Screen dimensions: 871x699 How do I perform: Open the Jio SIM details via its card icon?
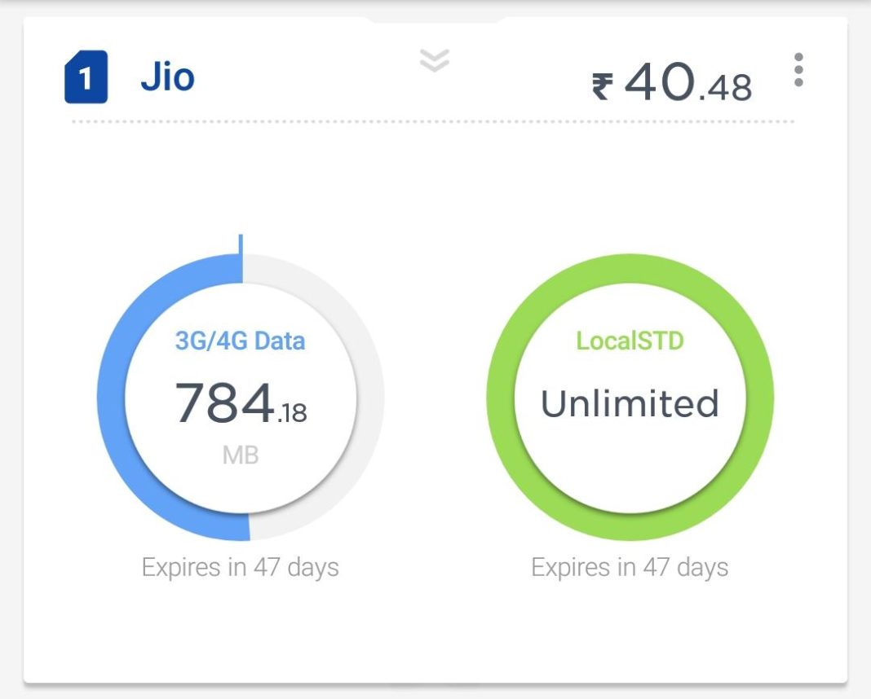[x=87, y=77]
